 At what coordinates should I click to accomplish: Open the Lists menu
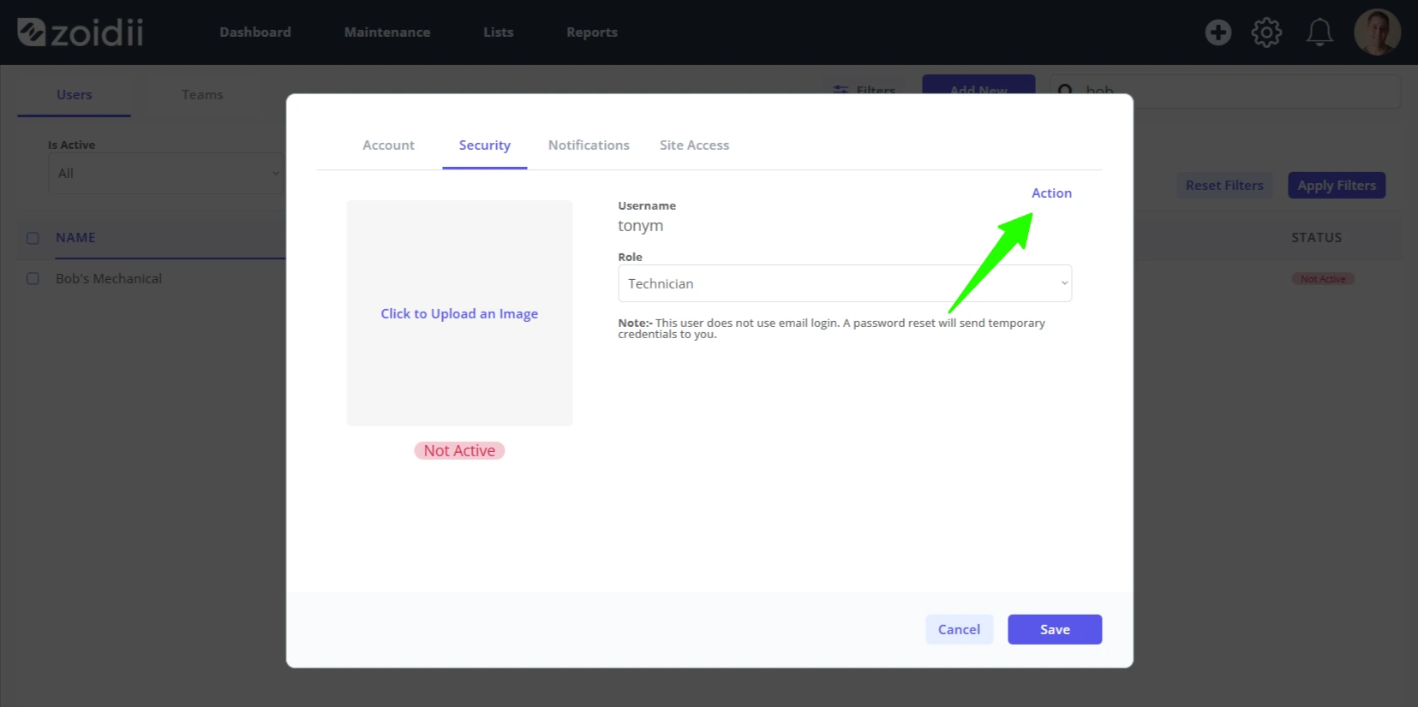point(499,33)
